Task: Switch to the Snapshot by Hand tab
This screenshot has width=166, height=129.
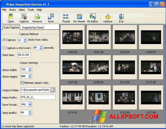Action: 33,27
